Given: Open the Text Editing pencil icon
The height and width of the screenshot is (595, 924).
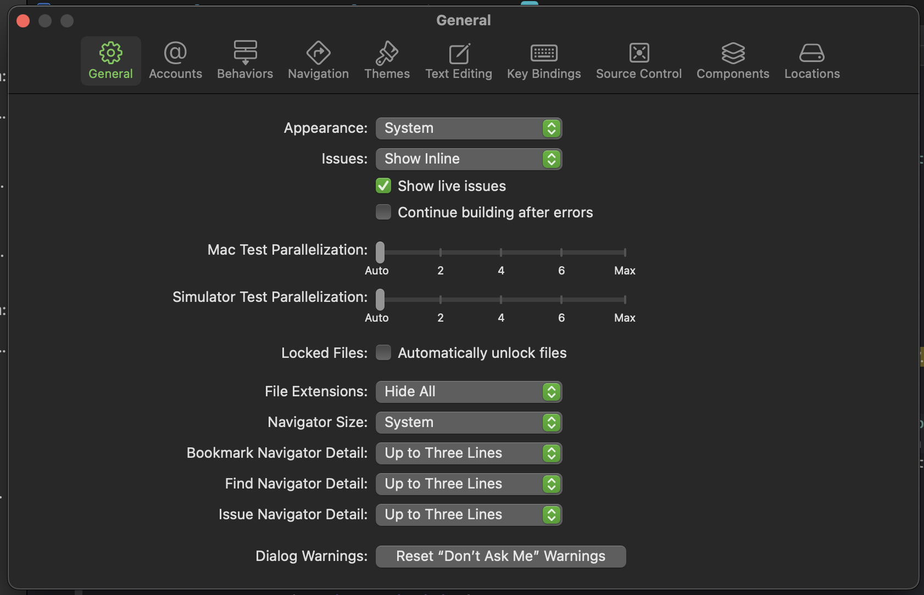Looking at the screenshot, I should tap(459, 53).
